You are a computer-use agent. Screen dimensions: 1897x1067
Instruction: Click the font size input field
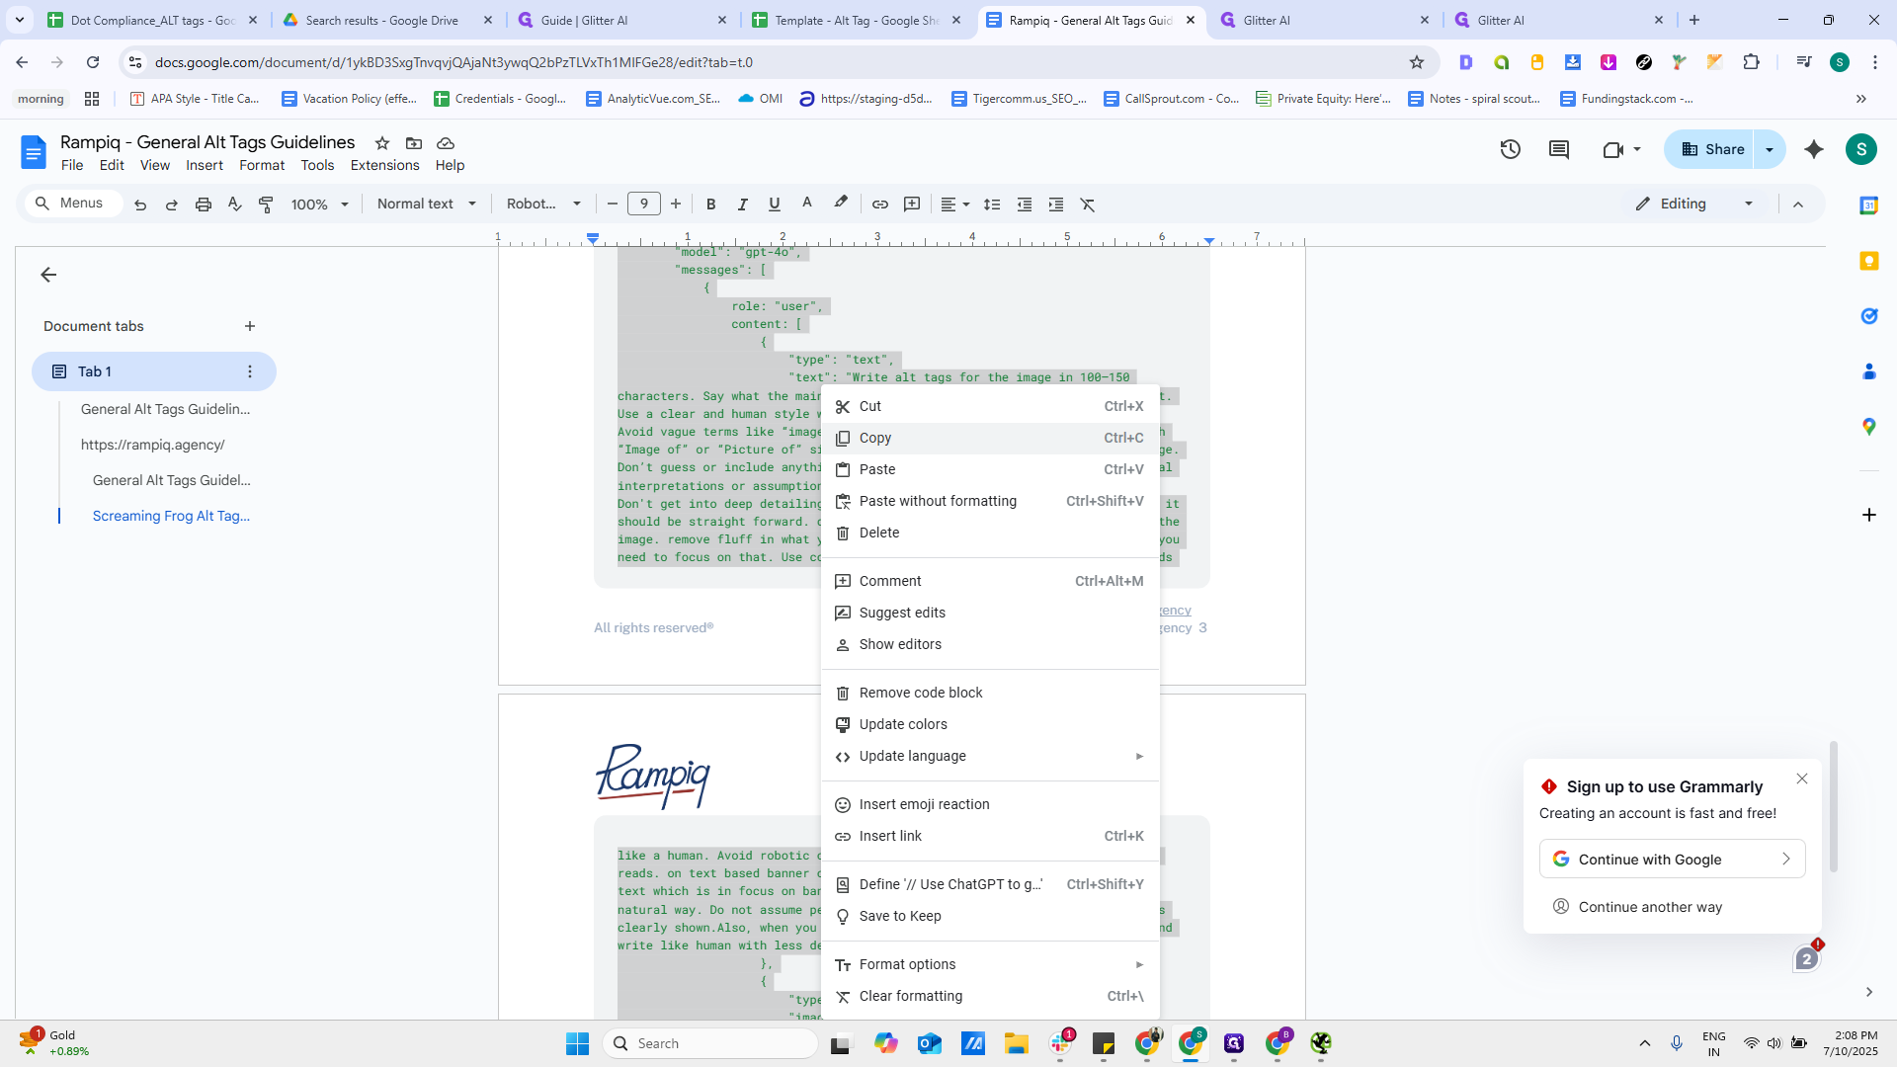pyautogui.click(x=644, y=205)
